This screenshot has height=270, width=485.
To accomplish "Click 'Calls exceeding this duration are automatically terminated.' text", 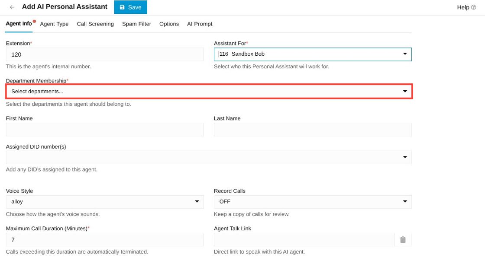I will 77,252.
